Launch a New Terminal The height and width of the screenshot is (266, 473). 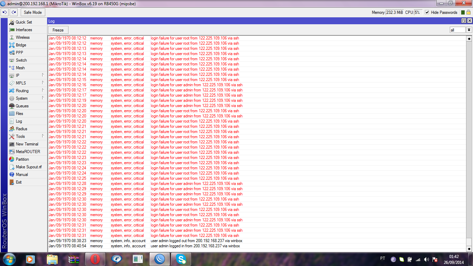tap(27, 144)
